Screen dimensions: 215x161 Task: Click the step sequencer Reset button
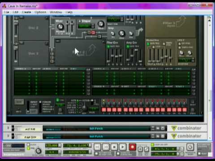pos(193,102)
